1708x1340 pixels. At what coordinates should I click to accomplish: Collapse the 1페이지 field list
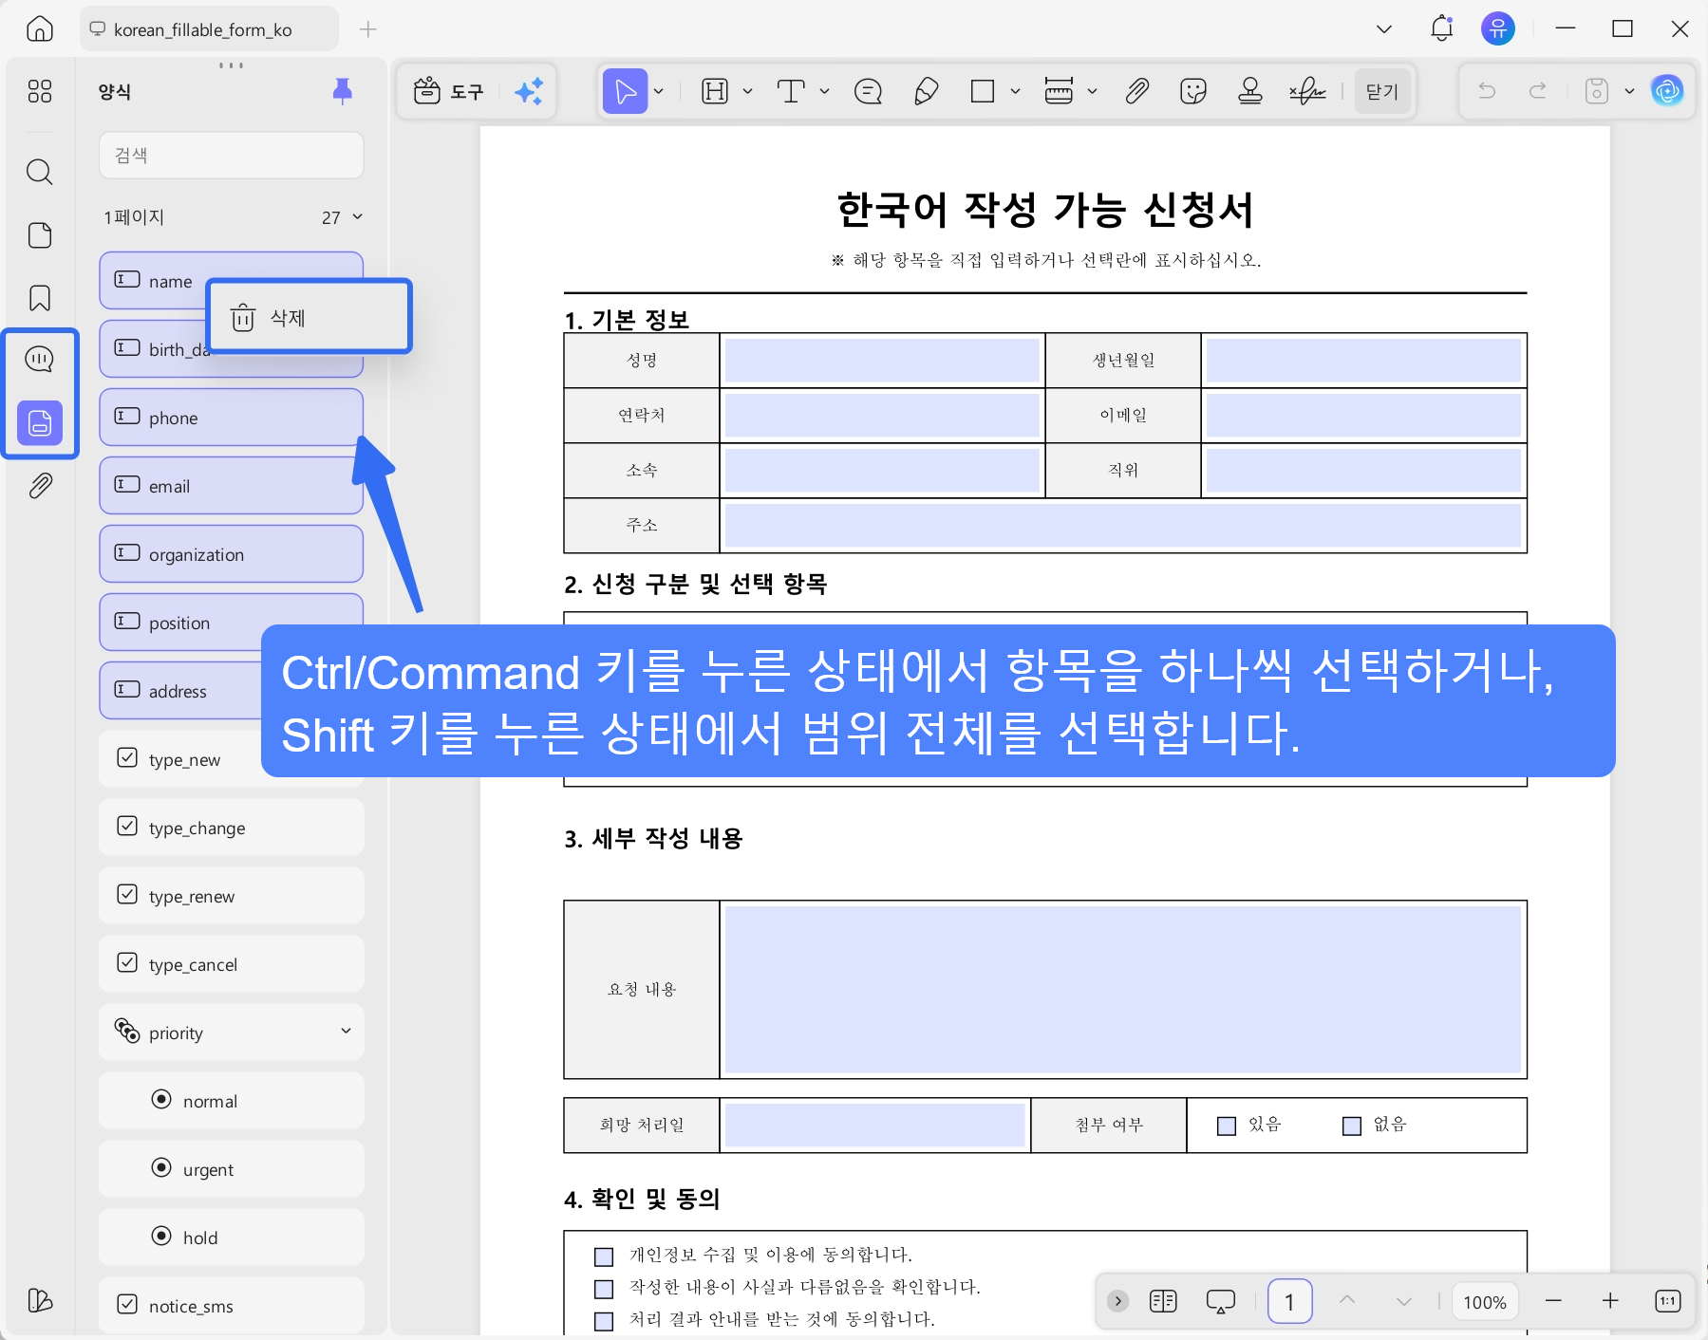(358, 217)
